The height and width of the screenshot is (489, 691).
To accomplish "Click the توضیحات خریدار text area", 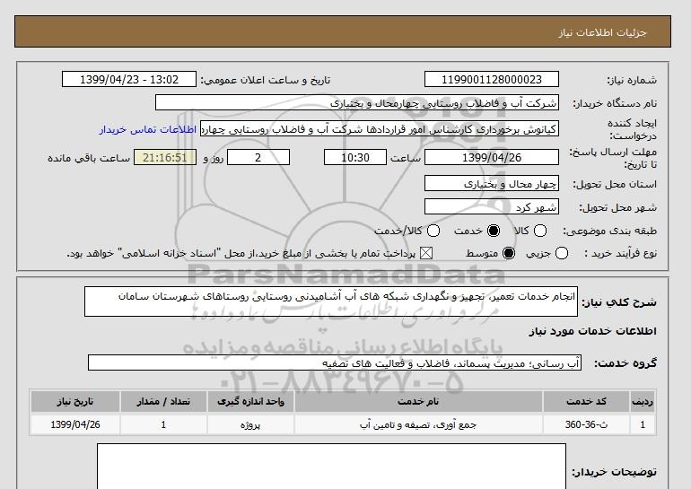I will (x=331, y=467).
